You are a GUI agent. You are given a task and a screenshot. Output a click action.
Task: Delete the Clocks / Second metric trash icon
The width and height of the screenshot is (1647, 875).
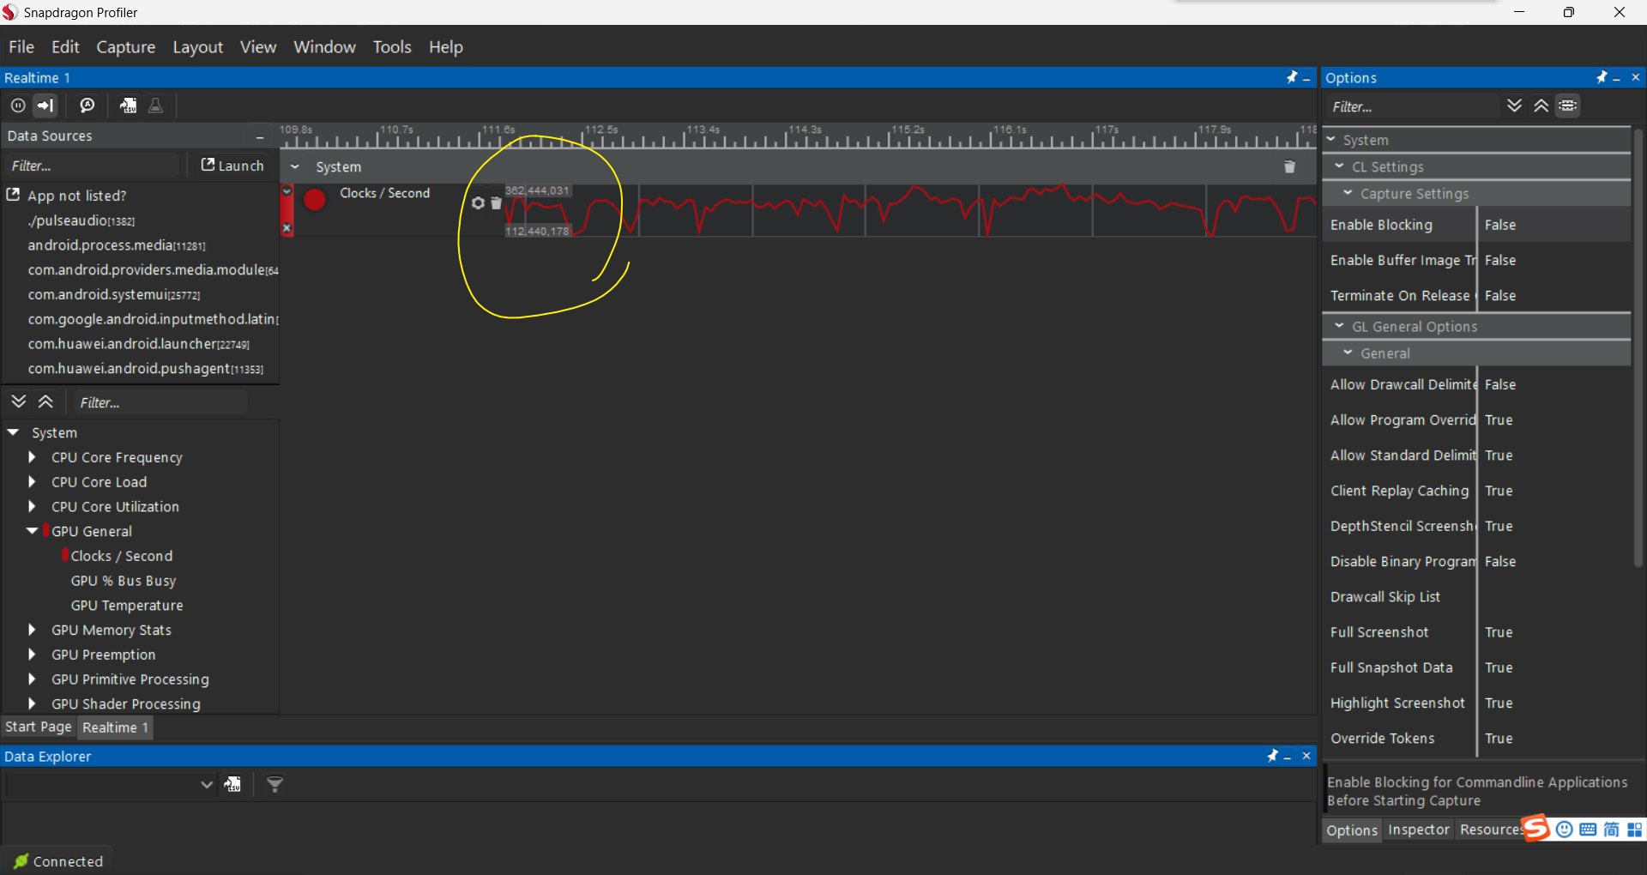(x=496, y=203)
